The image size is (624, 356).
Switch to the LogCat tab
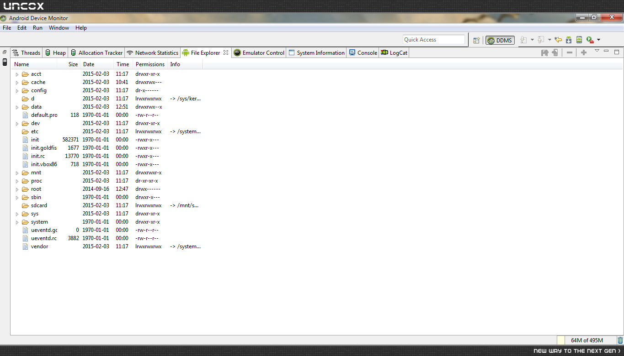(394, 52)
